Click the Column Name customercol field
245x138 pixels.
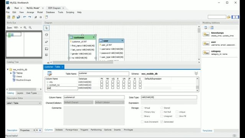[94, 97]
